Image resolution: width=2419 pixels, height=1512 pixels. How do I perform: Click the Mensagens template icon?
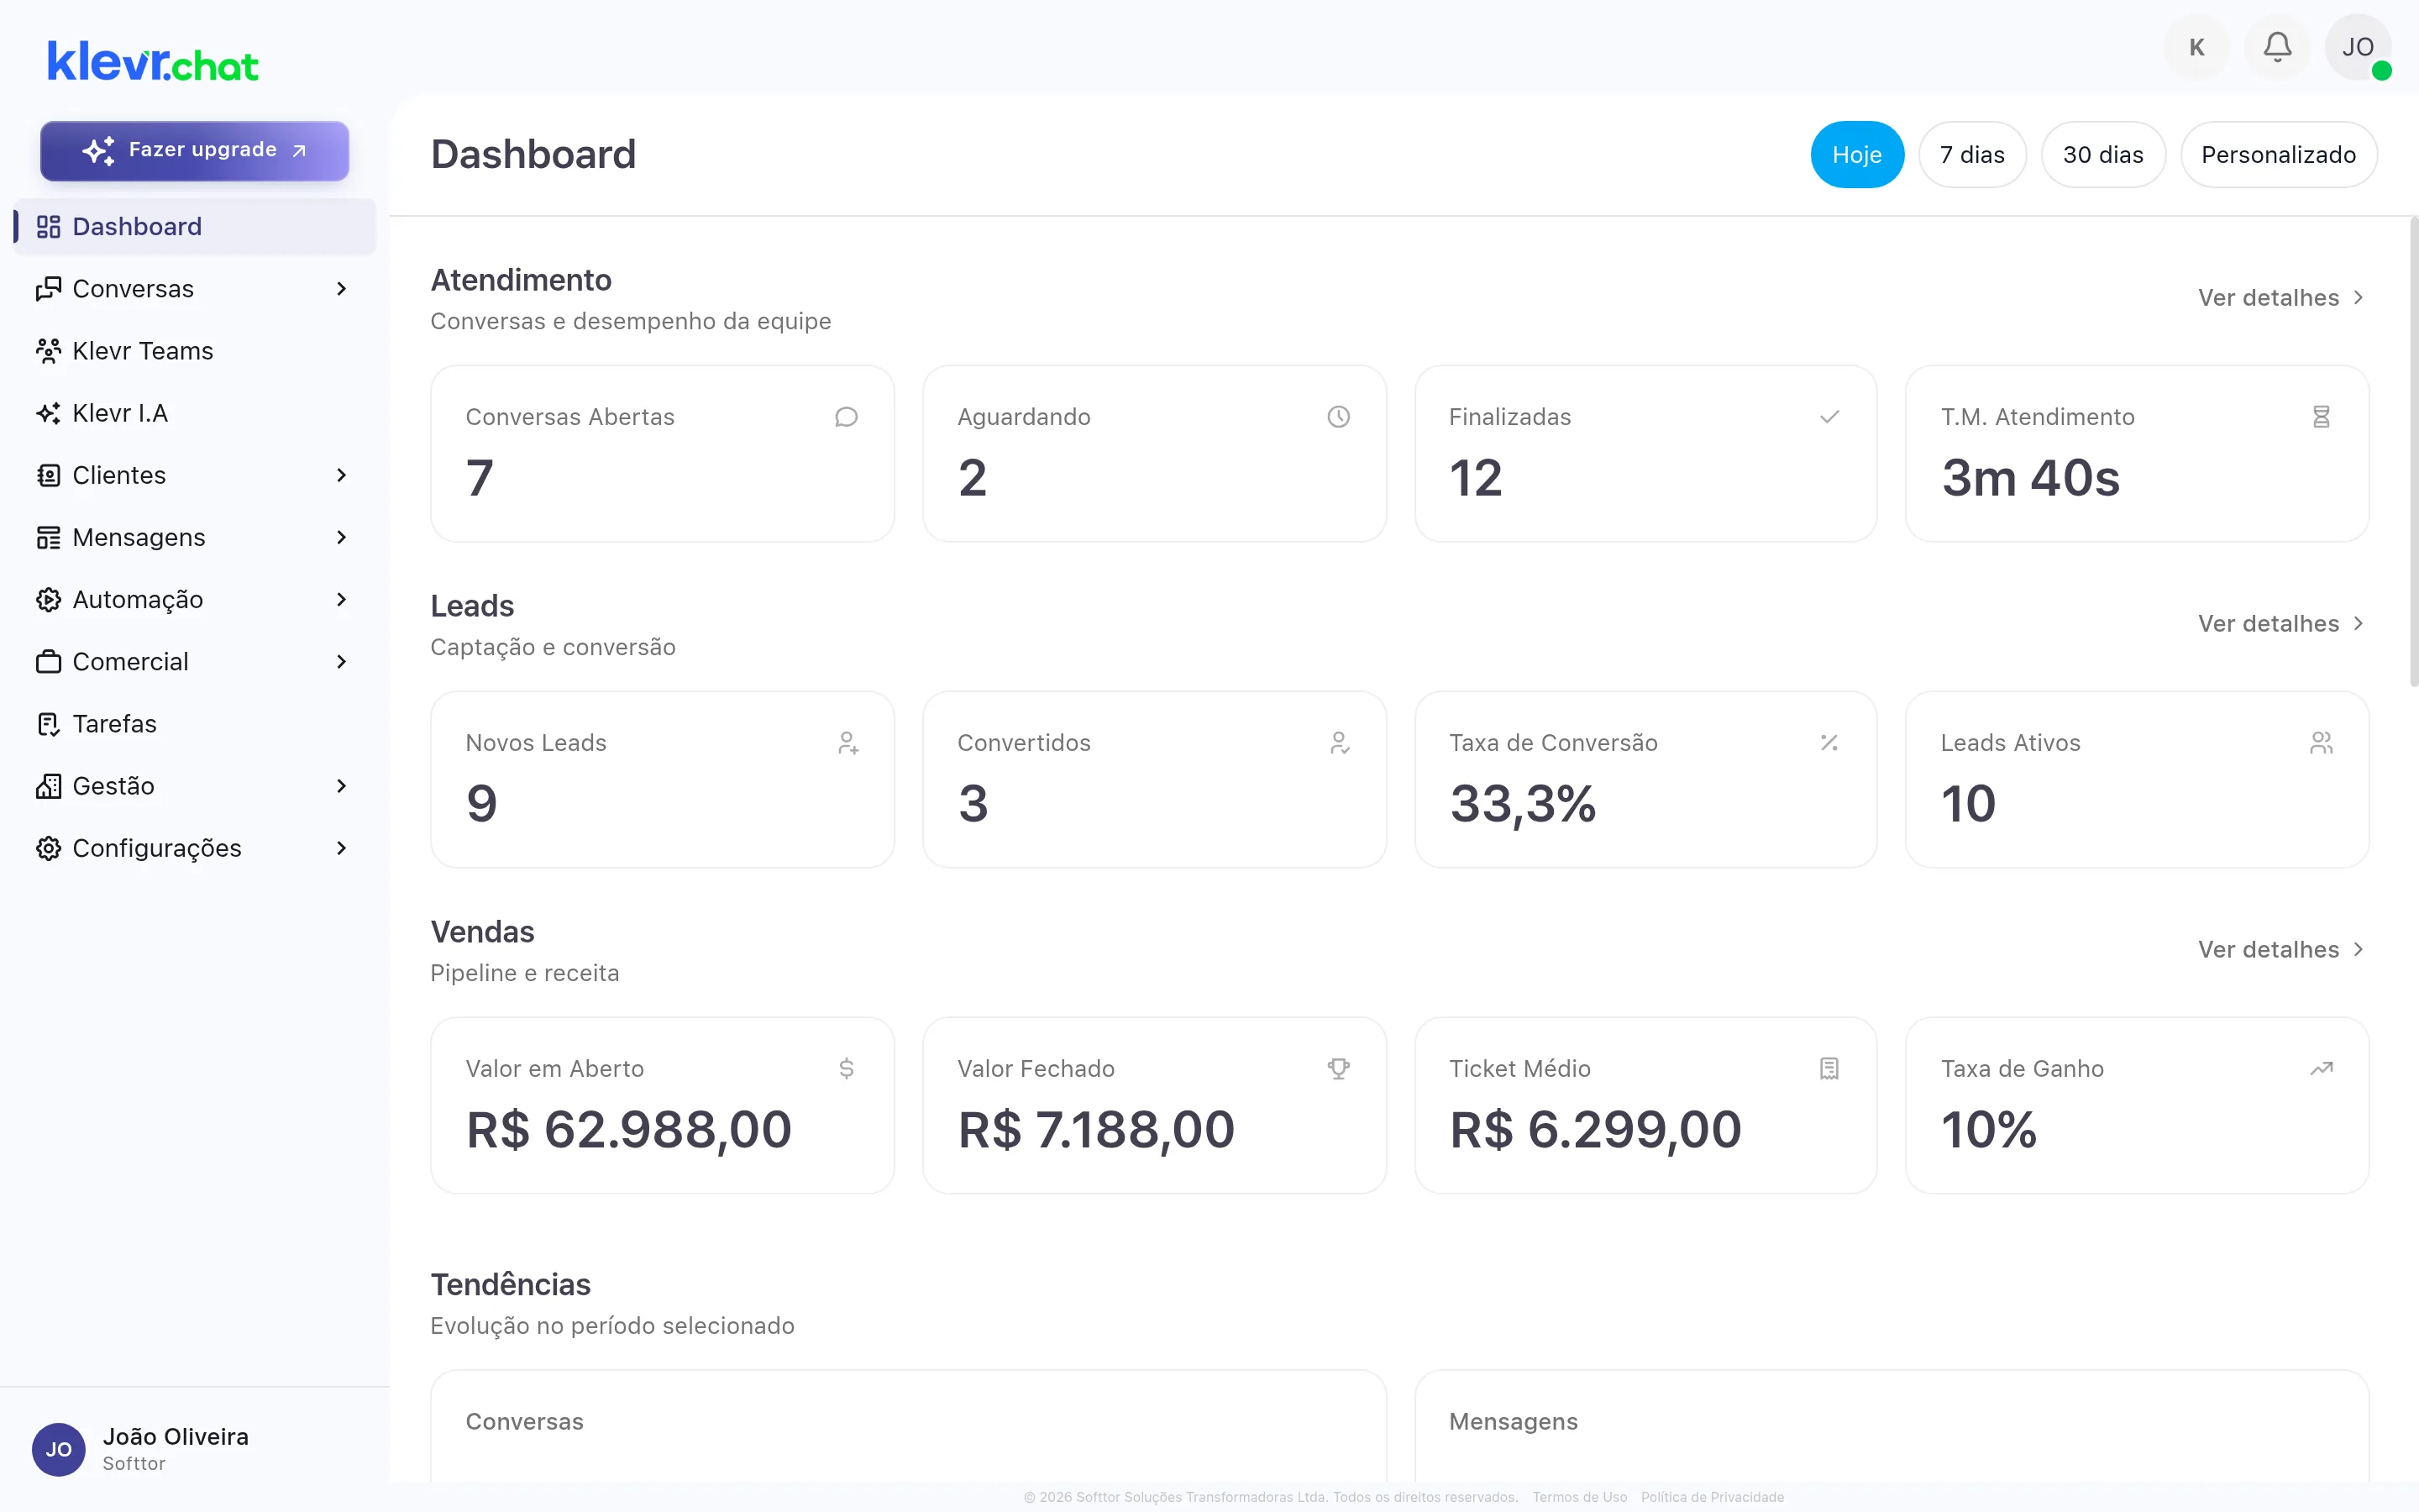point(48,538)
